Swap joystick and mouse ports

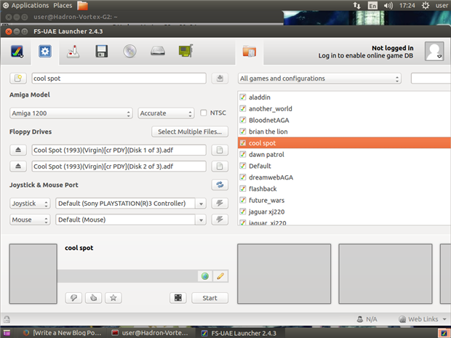(x=220, y=185)
